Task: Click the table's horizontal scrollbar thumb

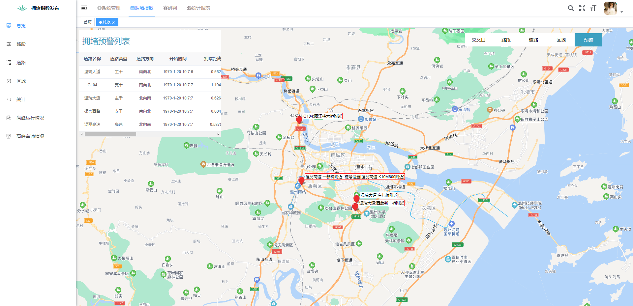Action: pos(110,134)
